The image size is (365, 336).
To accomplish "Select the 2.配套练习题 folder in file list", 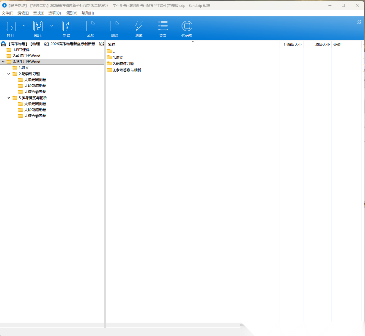I will click(x=123, y=64).
